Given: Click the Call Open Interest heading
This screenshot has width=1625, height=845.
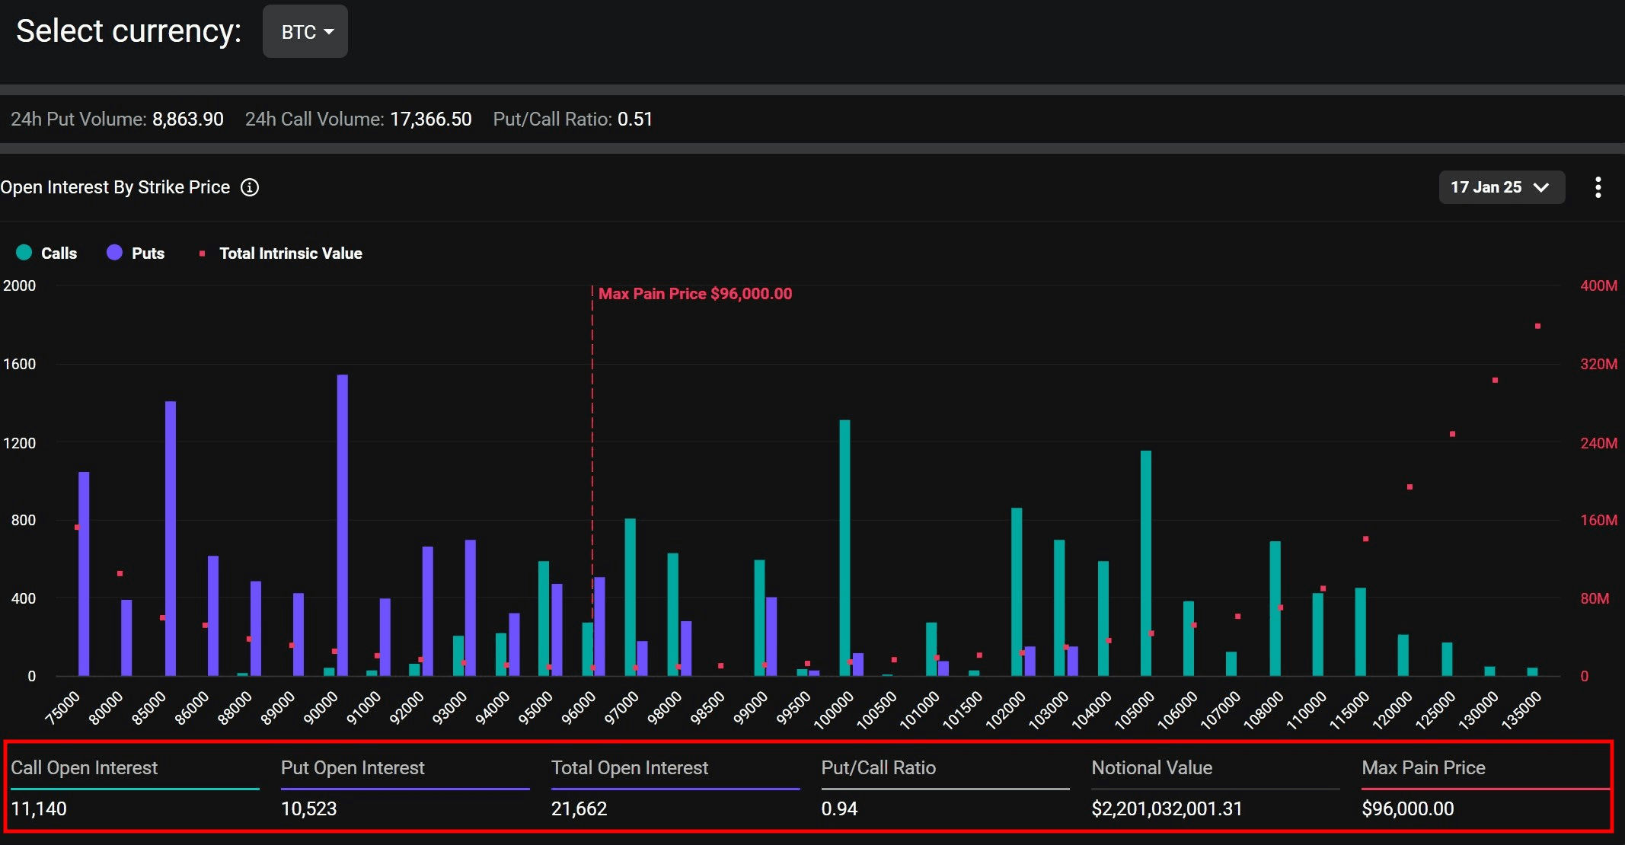Looking at the screenshot, I should (85, 767).
